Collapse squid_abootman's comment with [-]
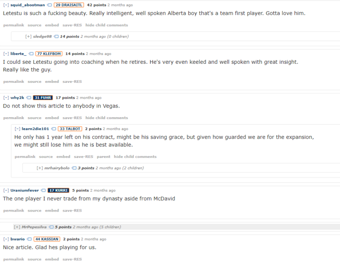The image size is (340, 266). pos(6,5)
